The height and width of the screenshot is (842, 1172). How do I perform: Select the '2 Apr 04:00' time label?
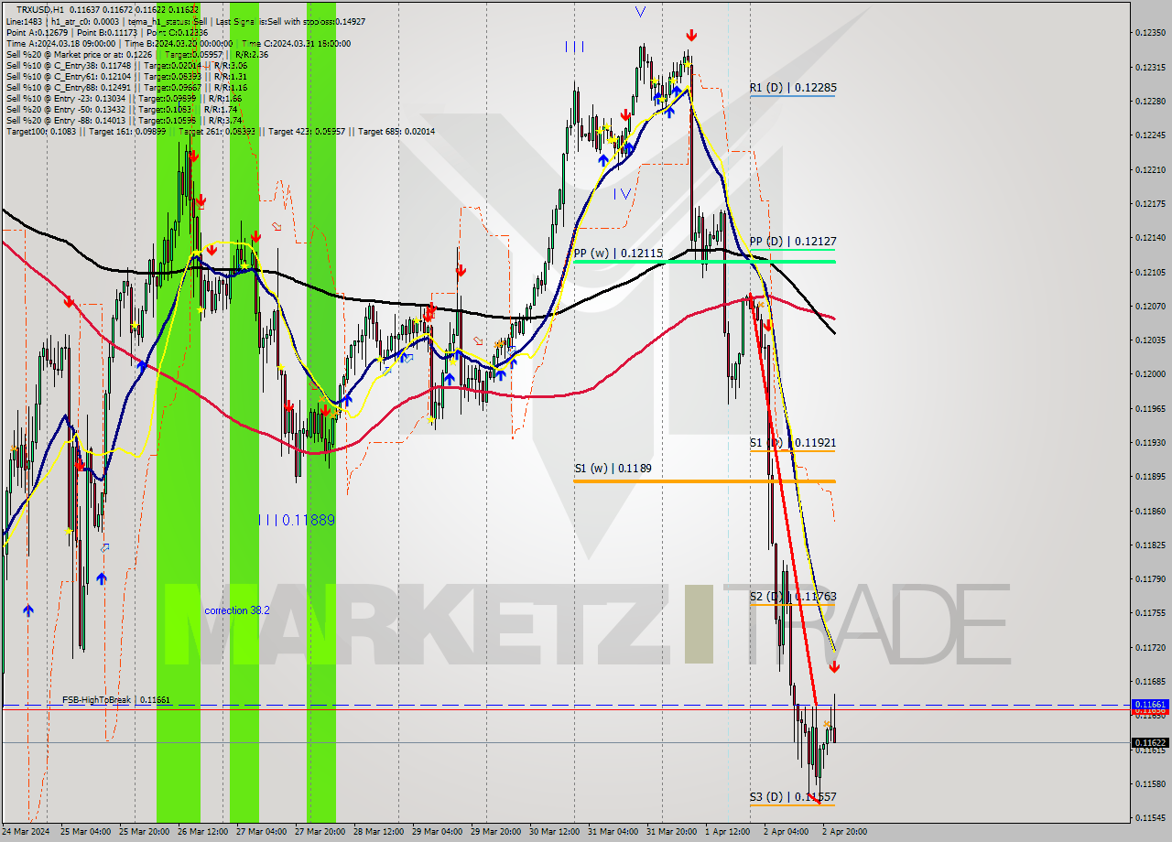tap(787, 832)
